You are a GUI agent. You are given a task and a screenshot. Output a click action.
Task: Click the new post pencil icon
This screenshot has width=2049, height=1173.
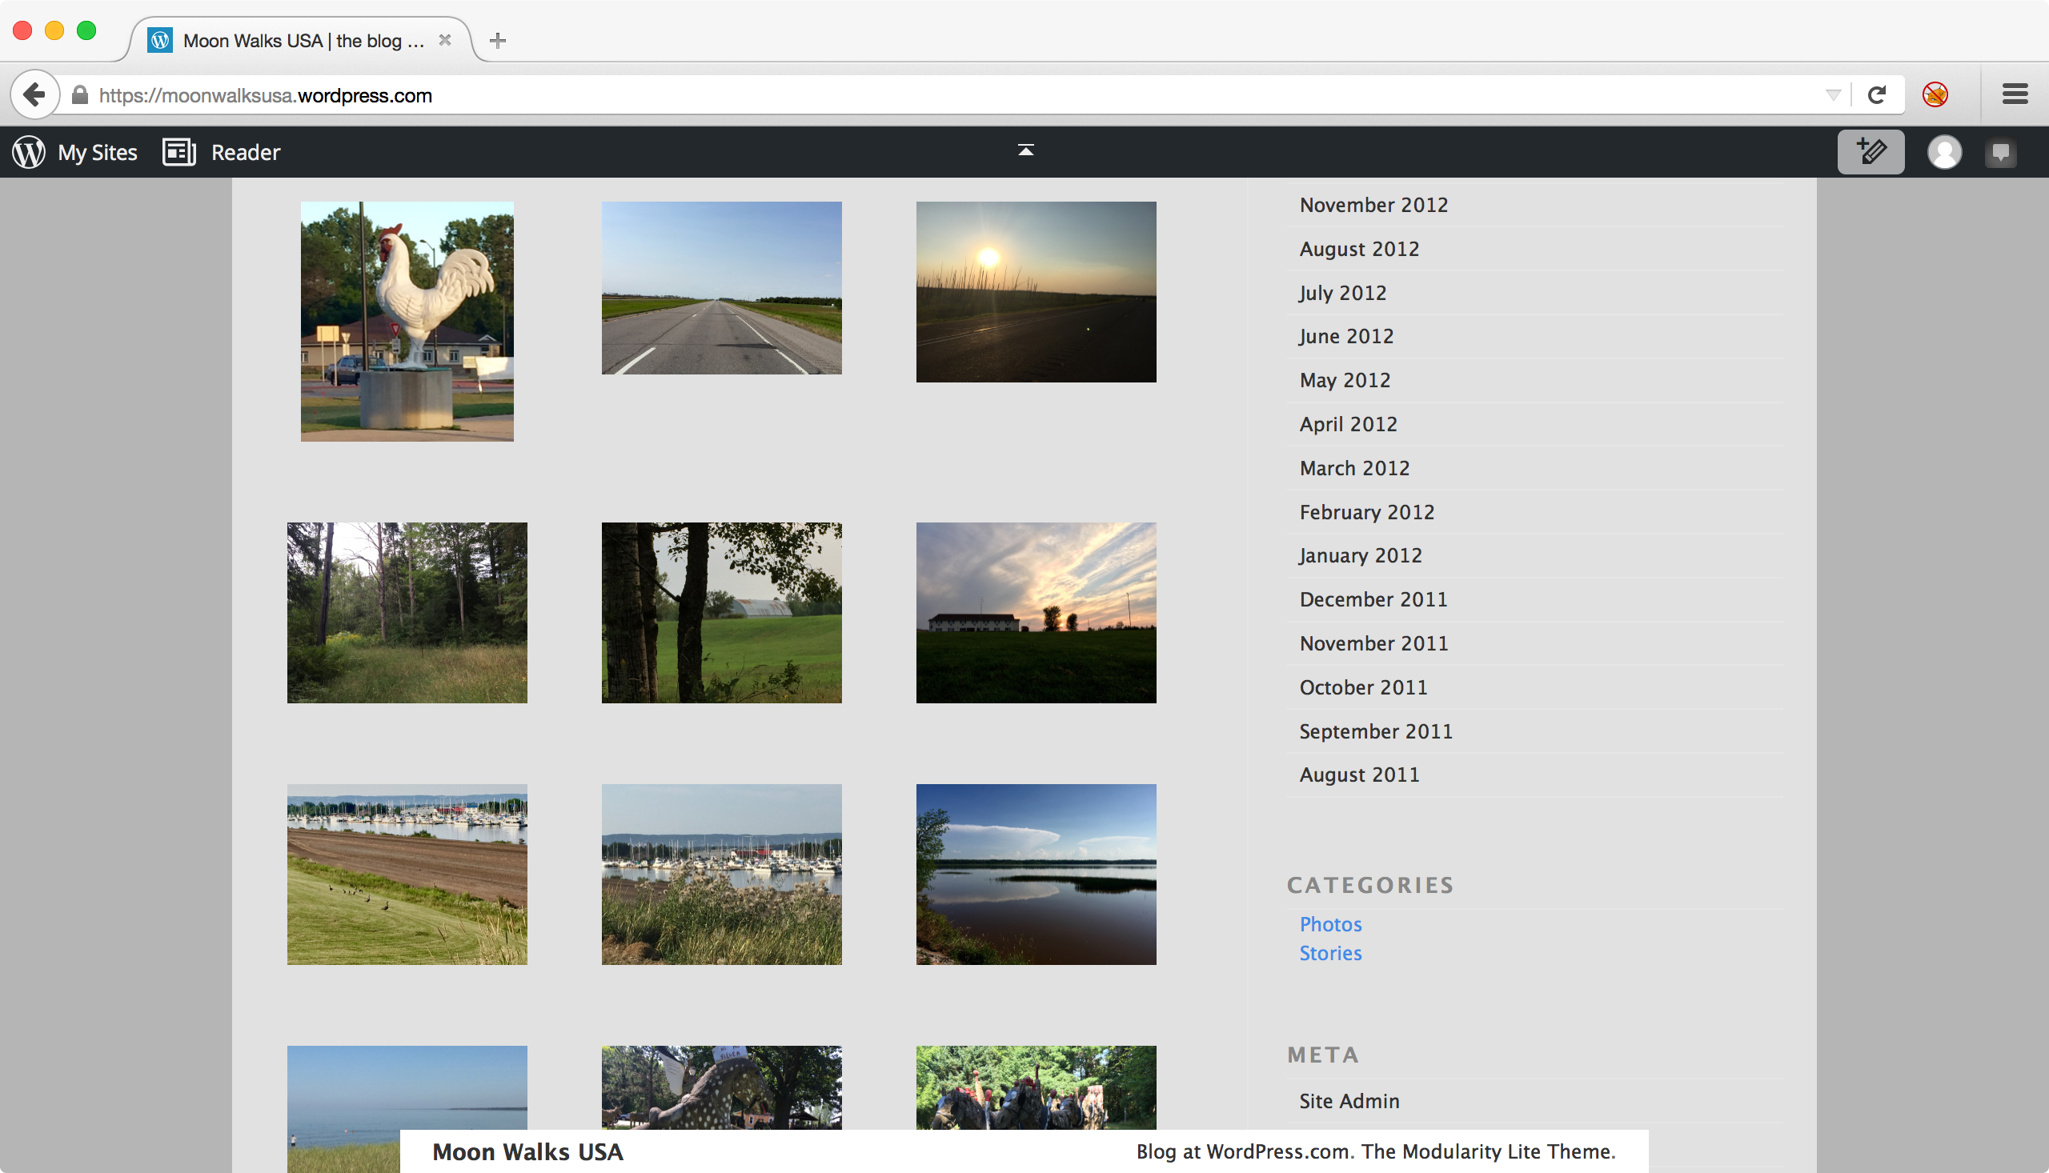point(1871,152)
